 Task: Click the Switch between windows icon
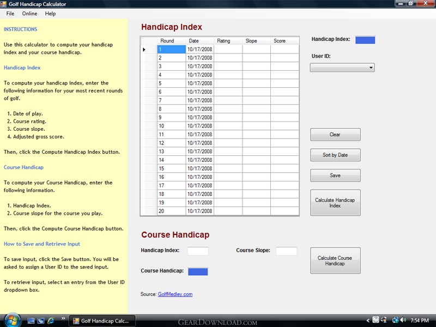(41, 321)
